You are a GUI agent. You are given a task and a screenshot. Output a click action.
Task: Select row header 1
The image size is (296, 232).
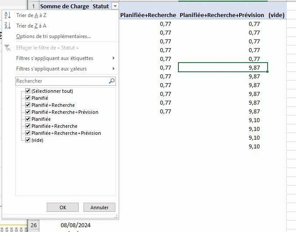click(33, 6)
